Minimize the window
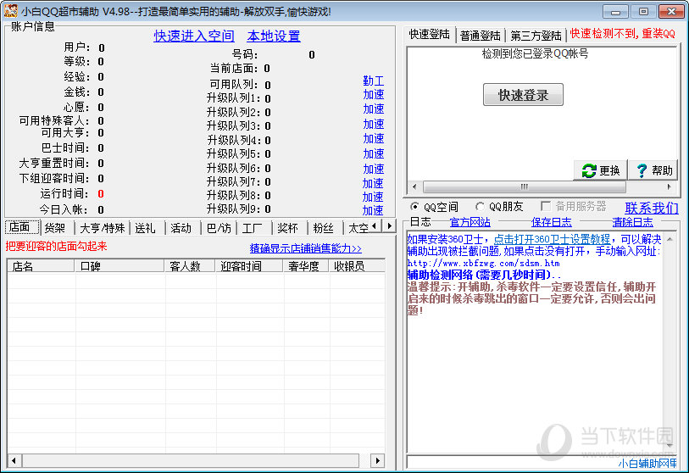This screenshot has width=689, height=473. pos(615,11)
